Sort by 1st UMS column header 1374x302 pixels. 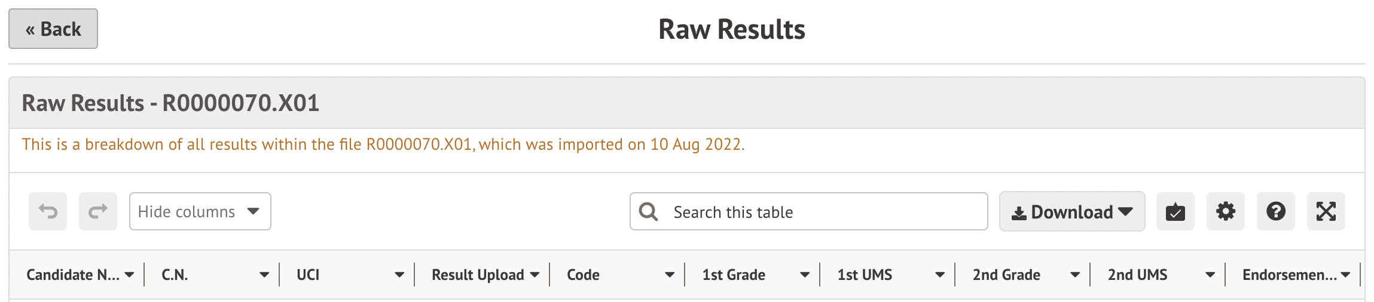(865, 275)
